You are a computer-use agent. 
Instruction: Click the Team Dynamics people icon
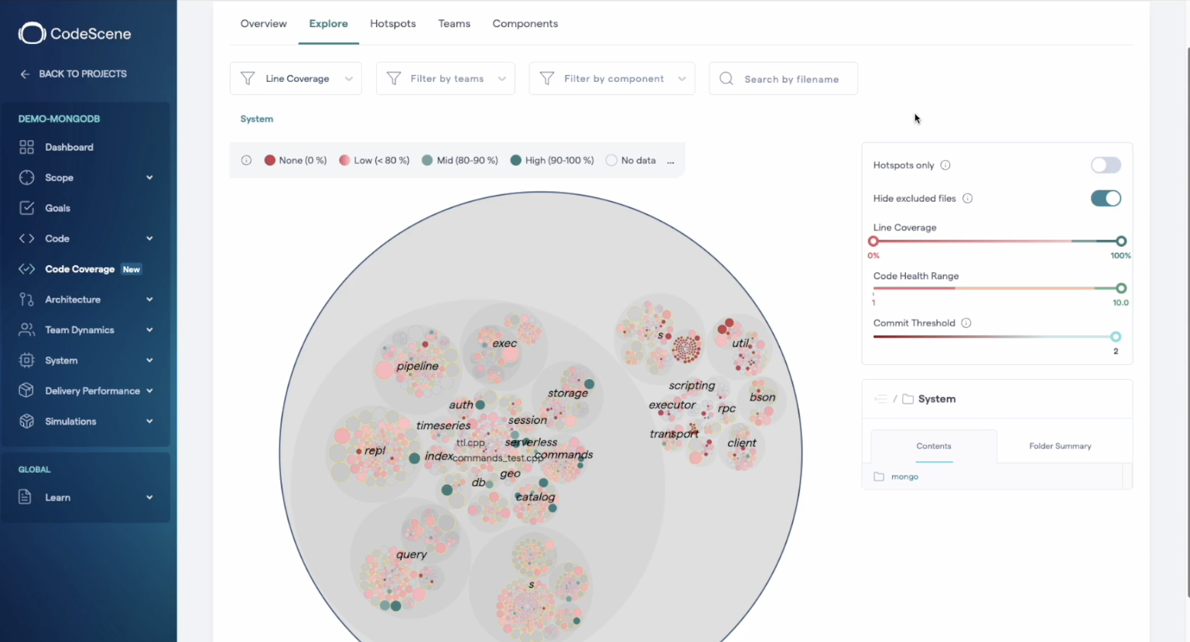(27, 330)
